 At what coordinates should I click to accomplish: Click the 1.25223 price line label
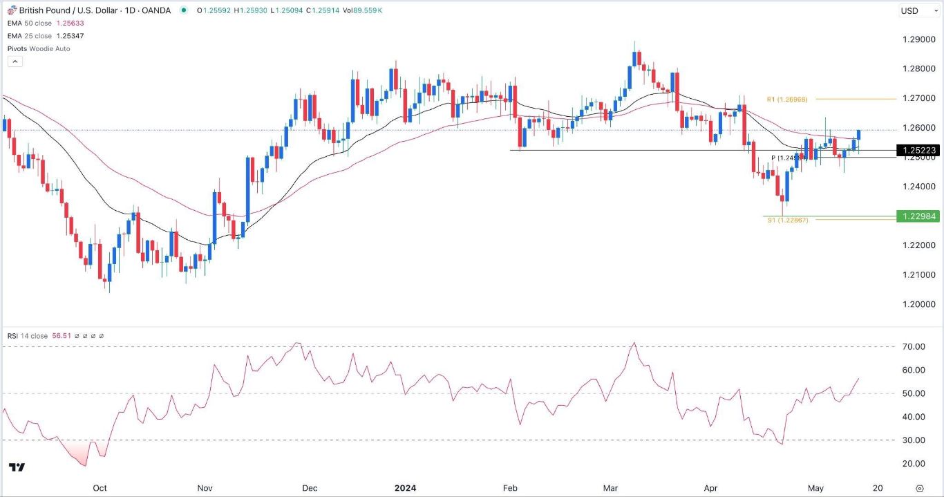[917, 150]
